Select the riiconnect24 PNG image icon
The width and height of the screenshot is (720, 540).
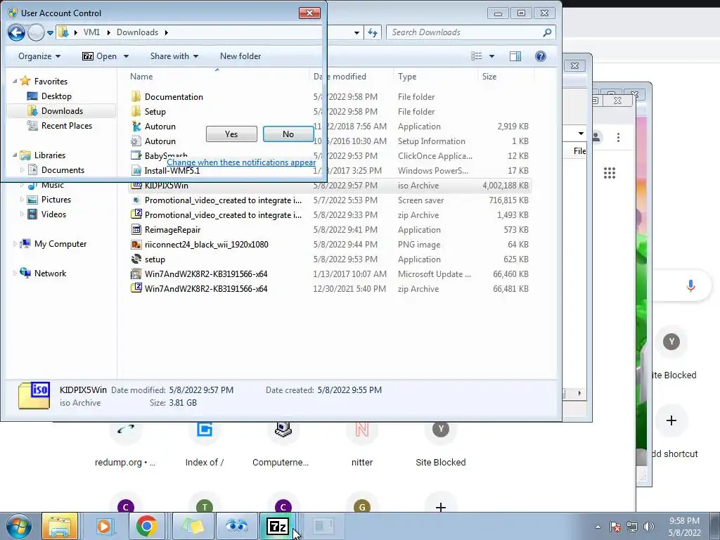coord(136,244)
